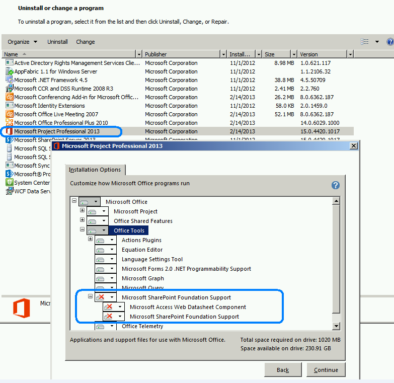394x383 pixels.
Task: Click the Continue button
Action: point(326,370)
